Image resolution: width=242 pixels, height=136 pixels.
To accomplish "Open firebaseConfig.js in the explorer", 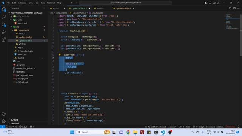I will pyautogui.click(x=25, y=51).
